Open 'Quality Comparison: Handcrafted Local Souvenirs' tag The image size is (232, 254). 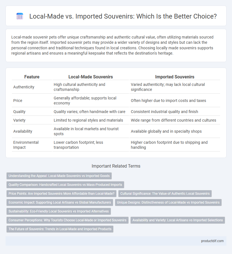click(x=65, y=185)
